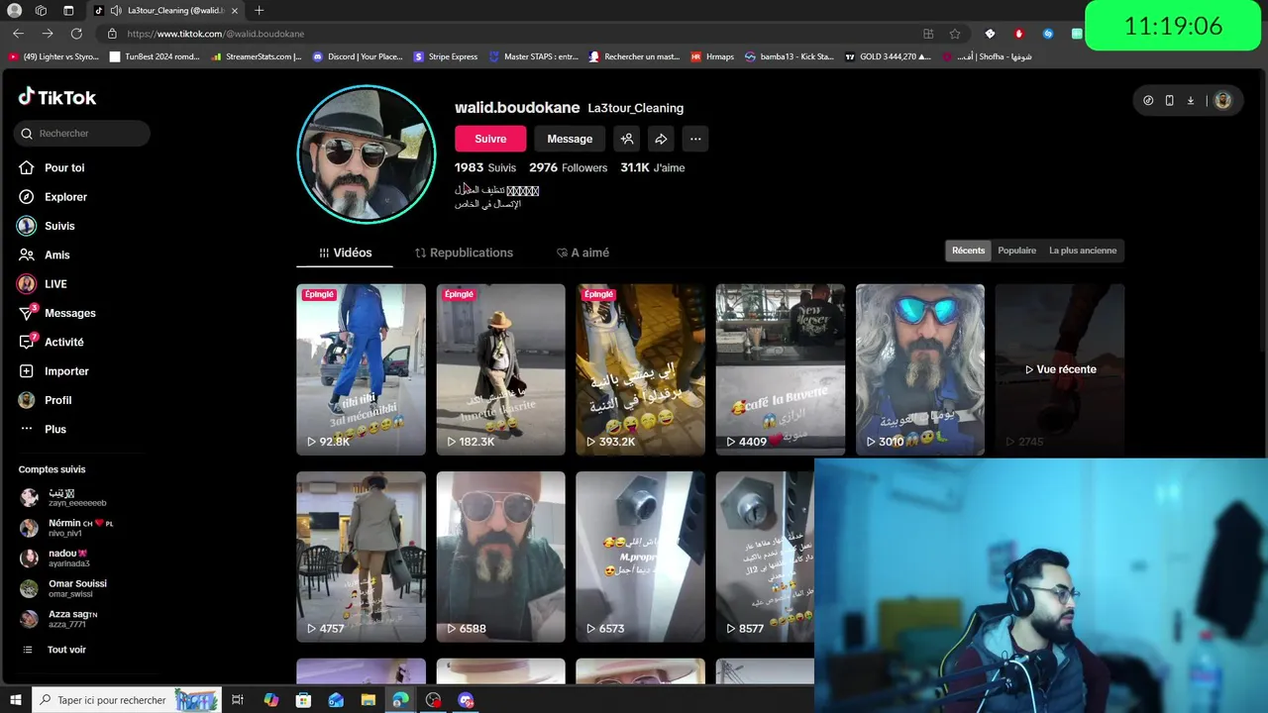This screenshot has height=713, width=1268.
Task: Click the TikTok logo
Action: (x=57, y=97)
